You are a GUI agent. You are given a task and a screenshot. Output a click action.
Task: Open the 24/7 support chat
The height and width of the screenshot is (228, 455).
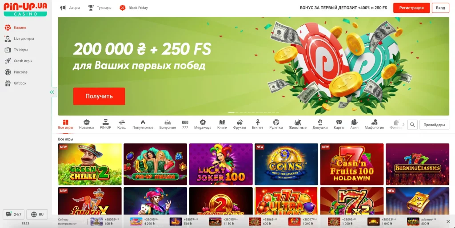14,214
